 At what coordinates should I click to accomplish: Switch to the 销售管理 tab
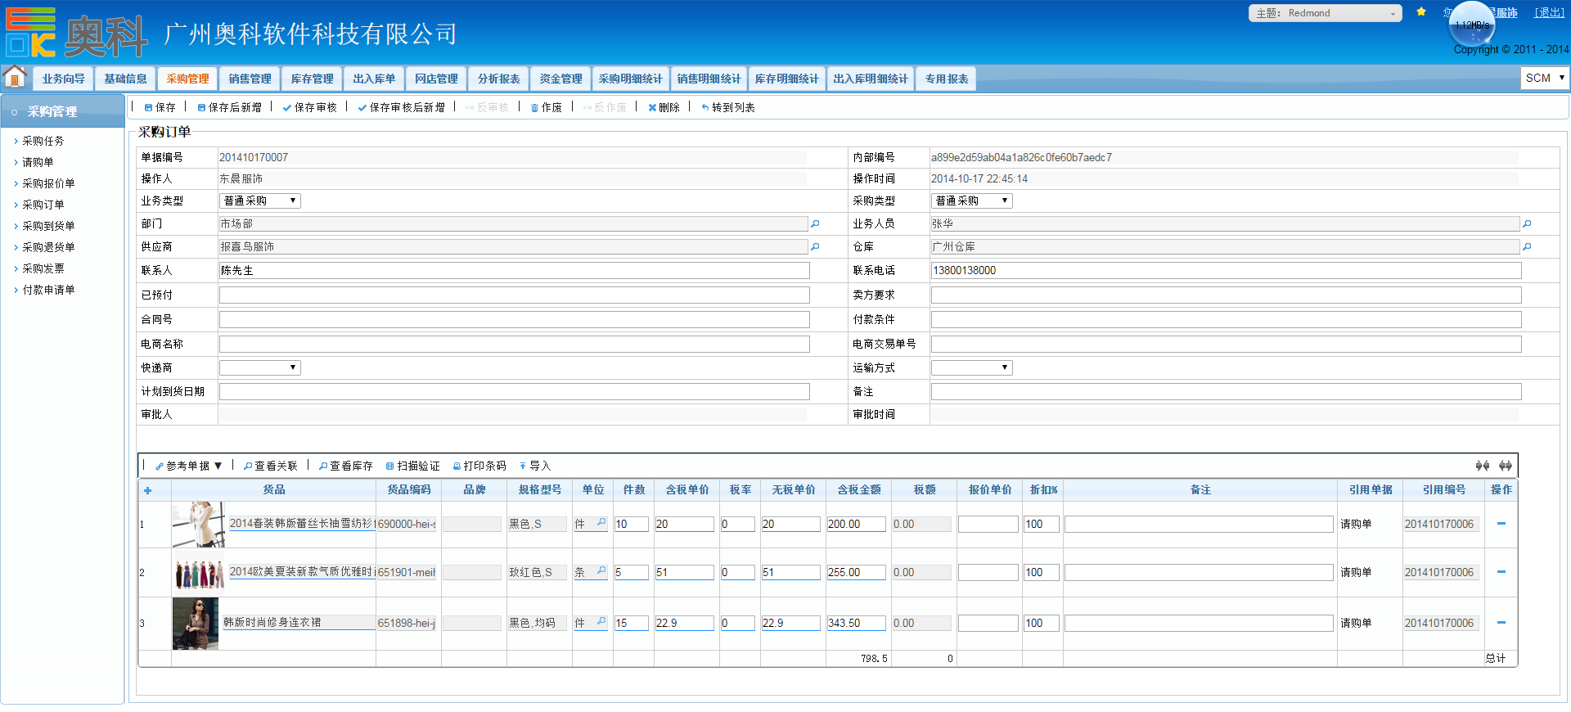coord(250,79)
